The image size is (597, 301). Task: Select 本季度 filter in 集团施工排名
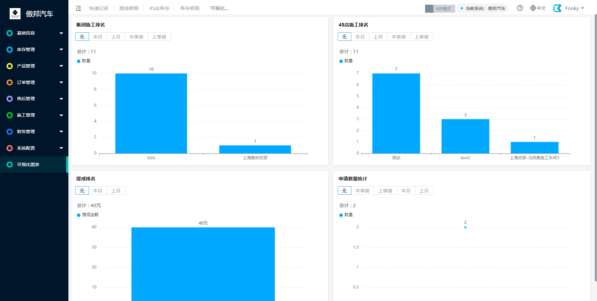click(x=137, y=37)
